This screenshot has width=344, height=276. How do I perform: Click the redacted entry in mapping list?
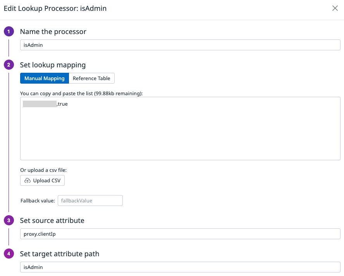coord(40,104)
